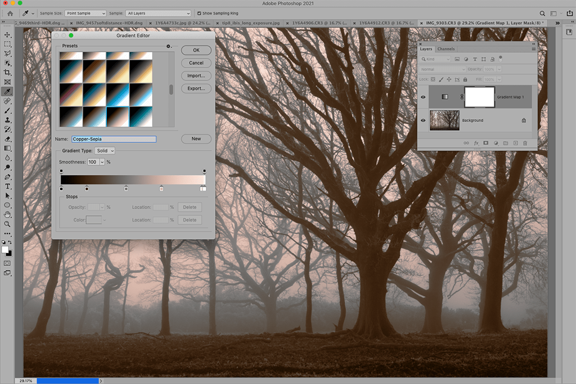The height and width of the screenshot is (384, 576).
Task: Click the Import... button
Action: 196,76
